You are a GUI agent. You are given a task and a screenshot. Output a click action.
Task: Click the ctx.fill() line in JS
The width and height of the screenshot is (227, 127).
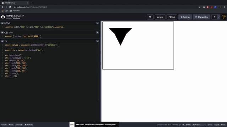[11, 76]
